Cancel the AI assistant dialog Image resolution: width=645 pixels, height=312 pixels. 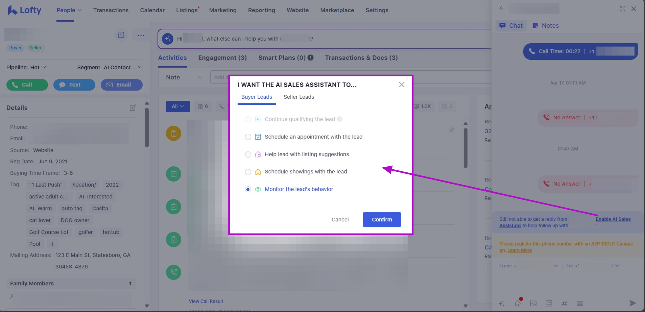click(x=340, y=220)
